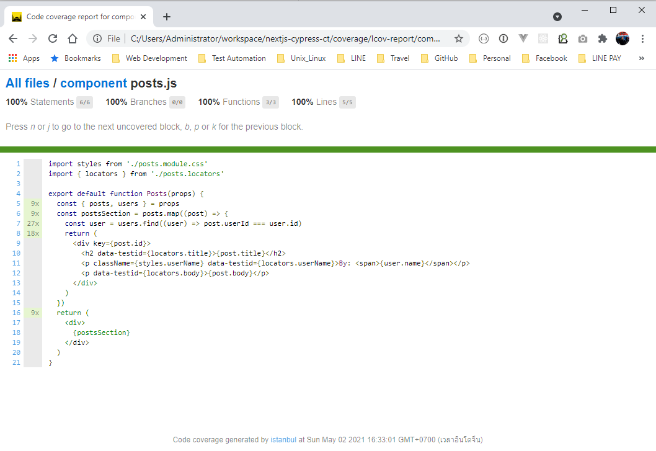Navigate back with the arrow button

(13, 38)
